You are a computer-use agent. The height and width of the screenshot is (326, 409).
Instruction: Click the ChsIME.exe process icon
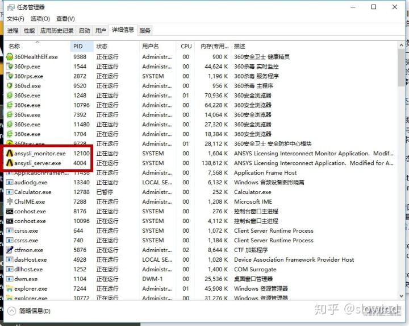click(x=10, y=201)
